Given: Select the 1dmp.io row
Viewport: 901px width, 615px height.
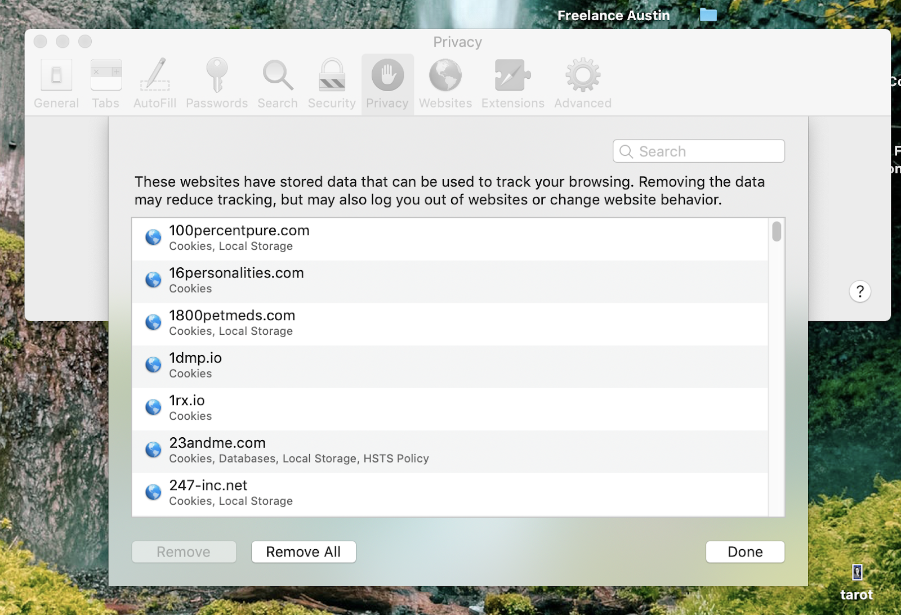Looking at the screenshot, I should [450, 367].
